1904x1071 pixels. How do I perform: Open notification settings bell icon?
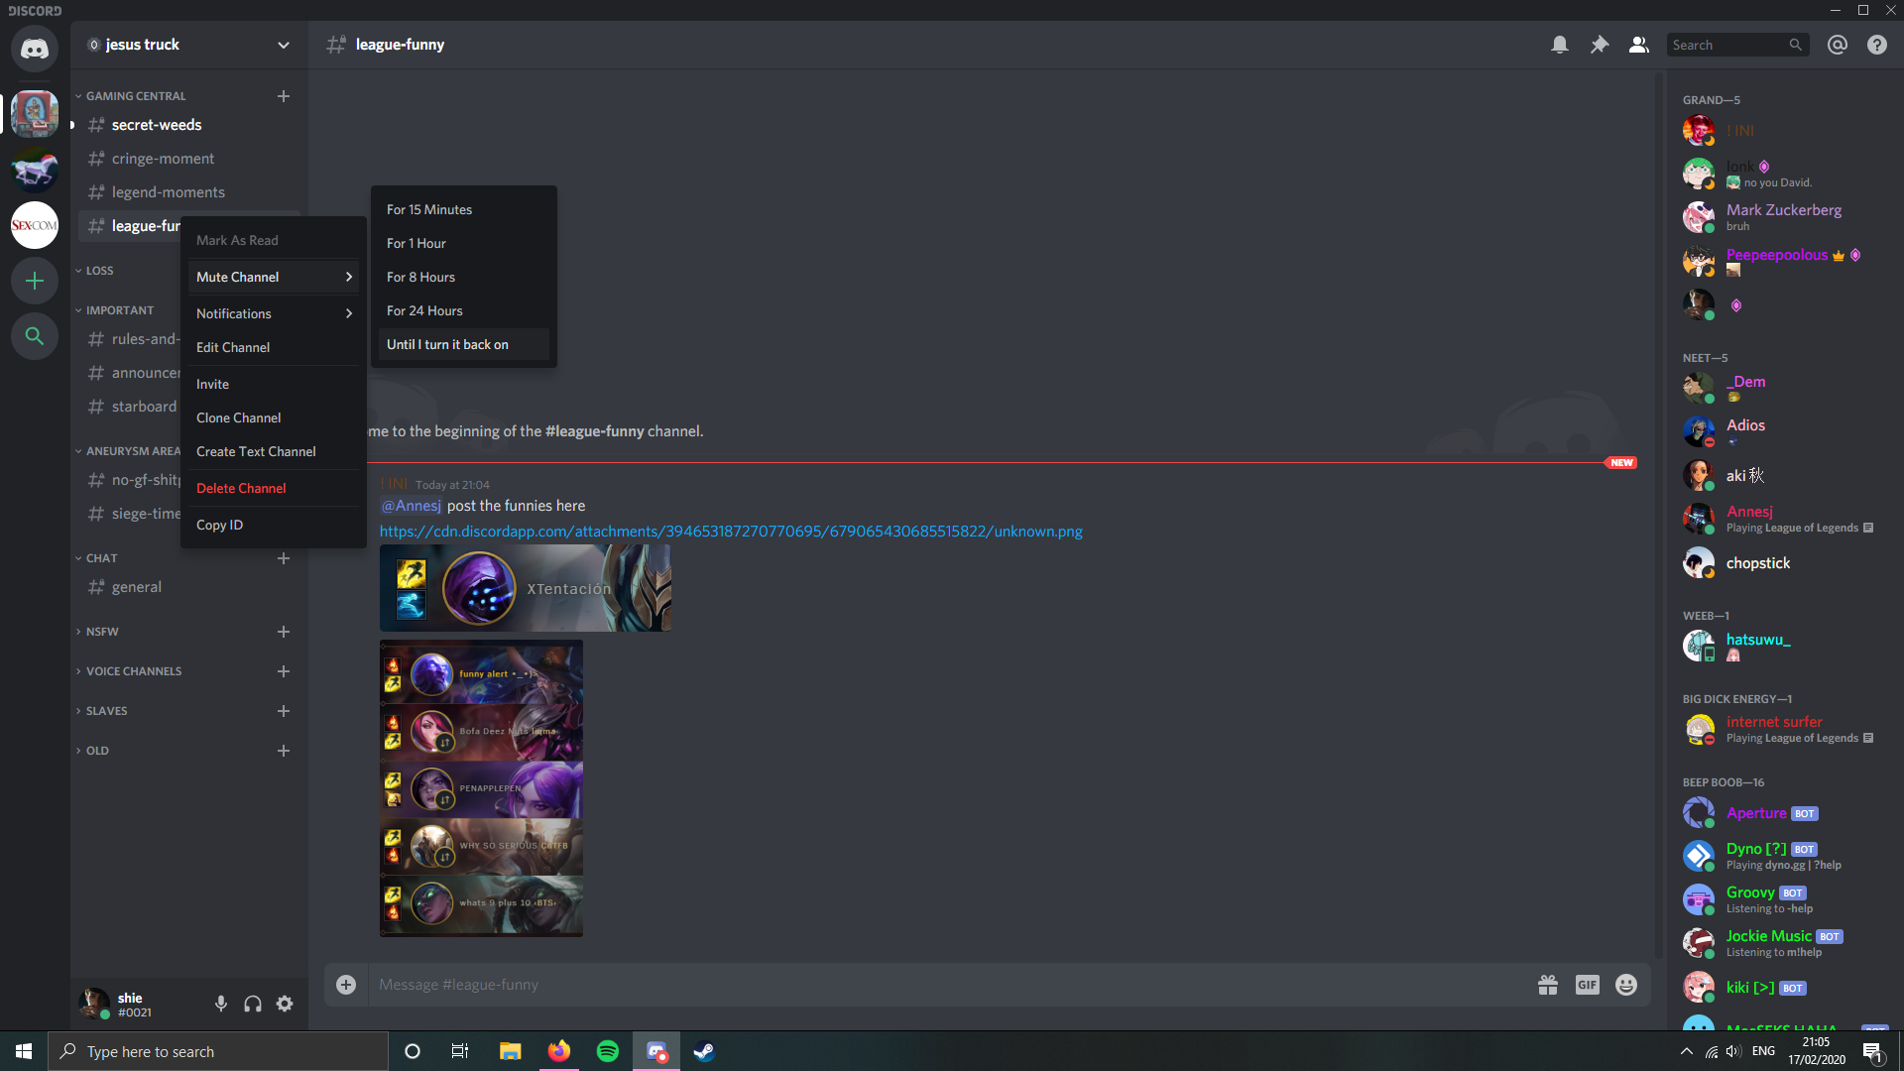tap(1559, 45)
